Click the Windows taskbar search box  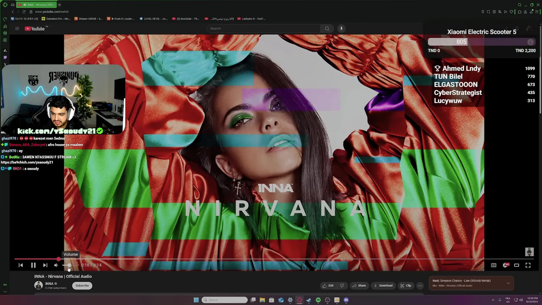tap(225, 300)
